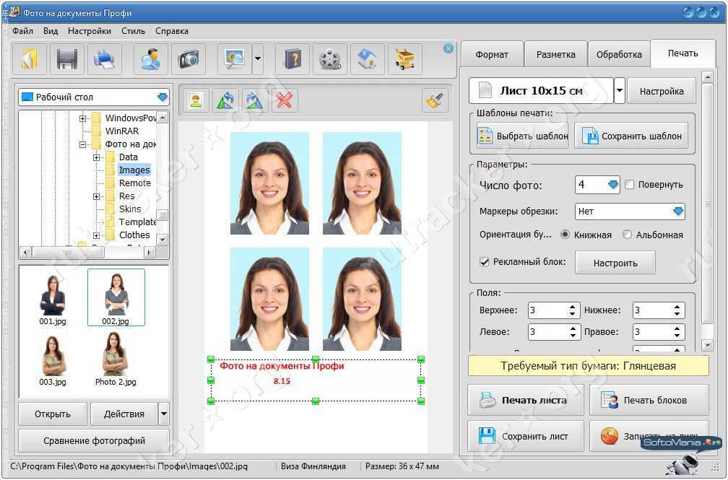Open the Маркеры обрезки dropdown
The image size is (728, 480).
click(x=678, y=211)
